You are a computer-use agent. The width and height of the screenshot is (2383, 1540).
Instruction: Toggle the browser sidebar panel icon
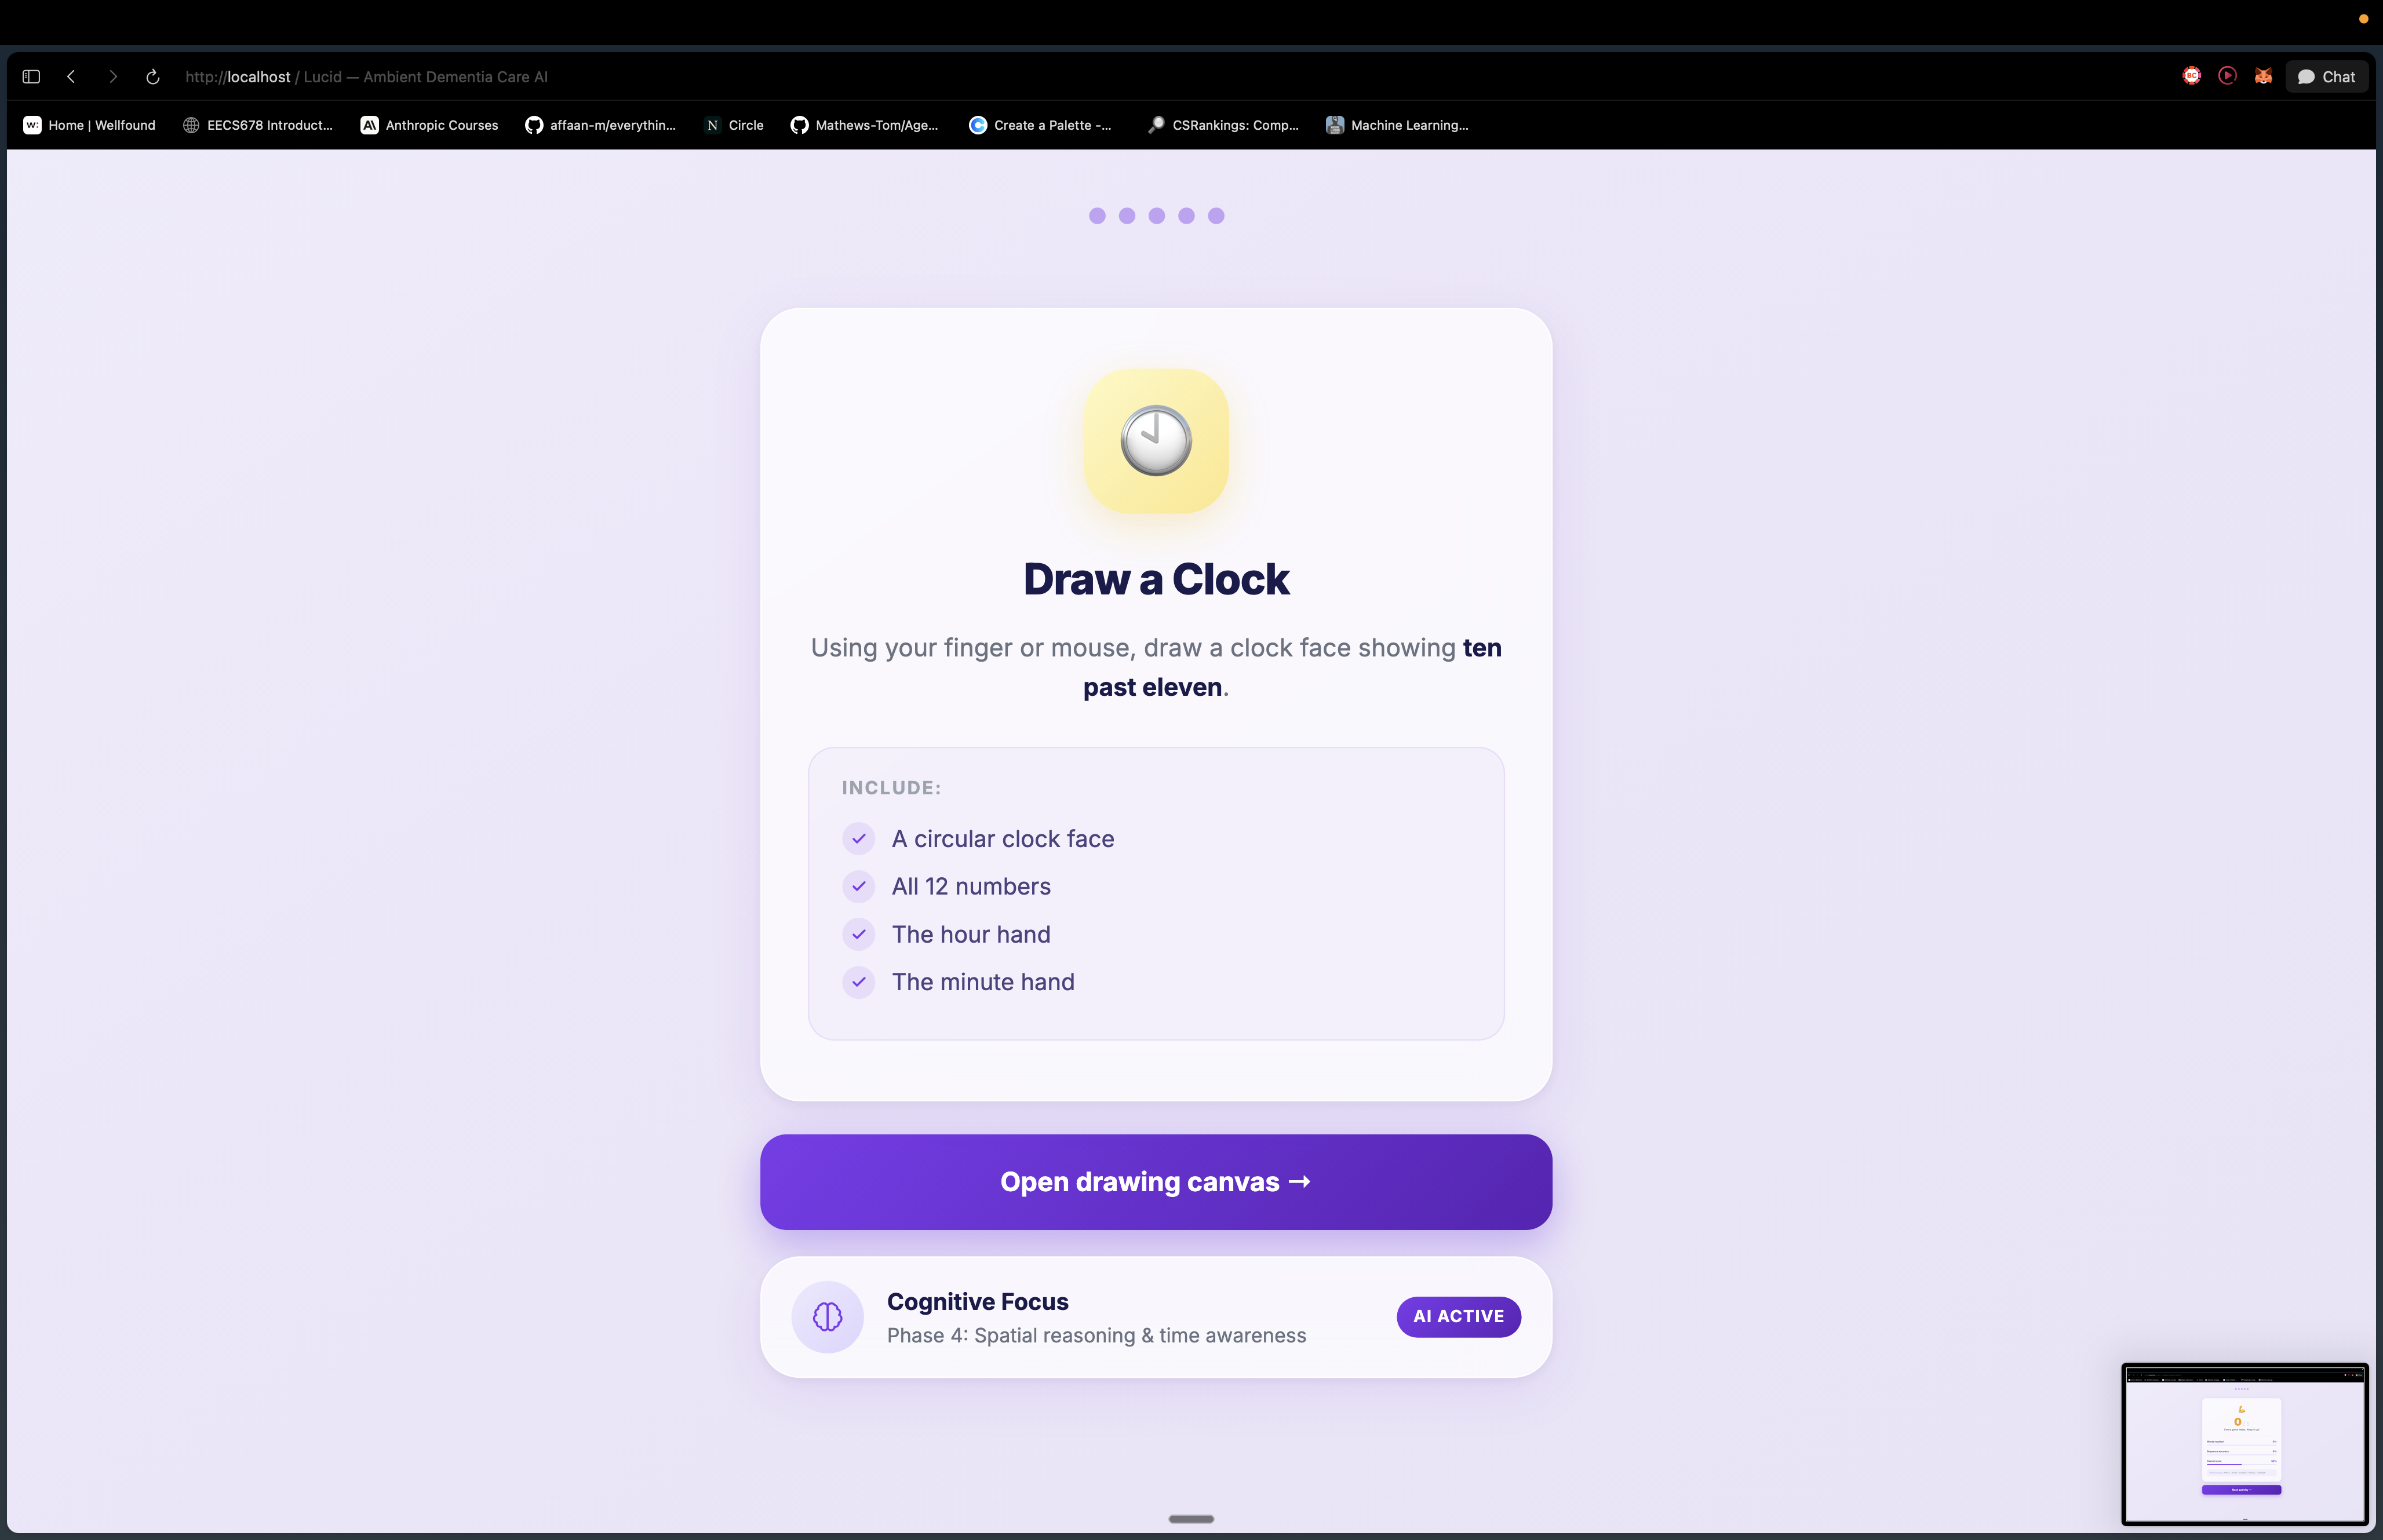[31, 77]
